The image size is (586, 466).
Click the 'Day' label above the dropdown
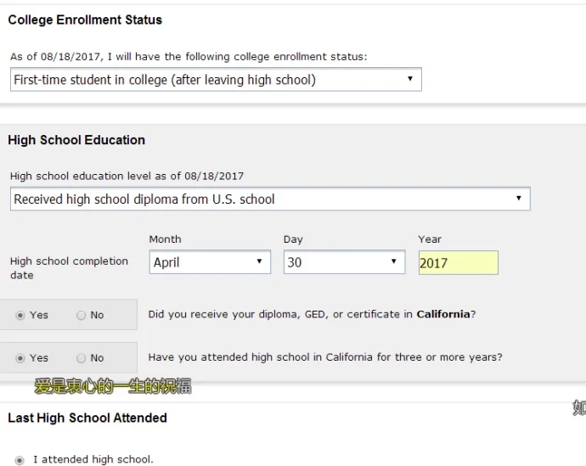293,239
